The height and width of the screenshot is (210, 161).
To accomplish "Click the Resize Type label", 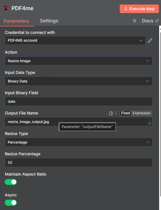I will pyautogui.click(x=16, y=134).
